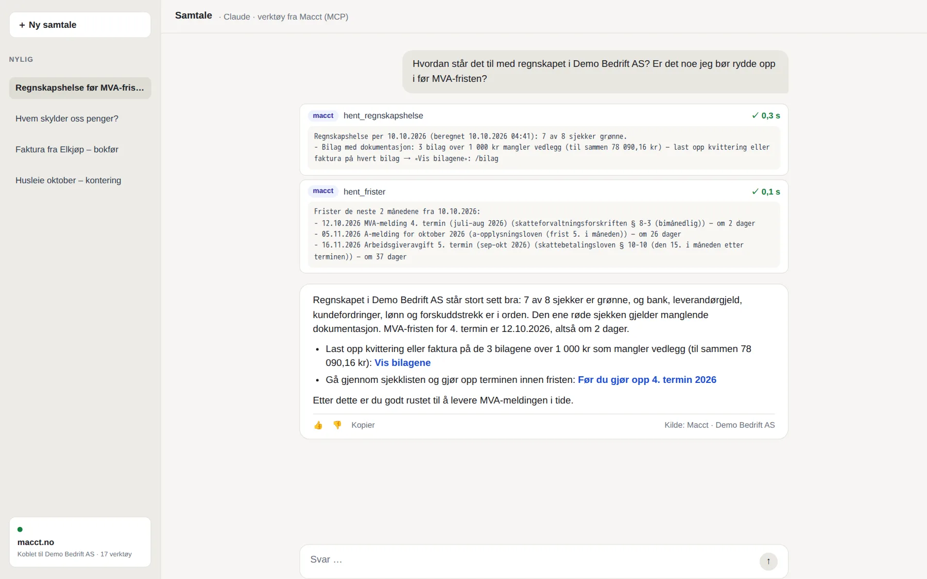This screenshot has width=927, height=579.
Task: Send message with the arrow up button
Action: click(x=768, y=561)
